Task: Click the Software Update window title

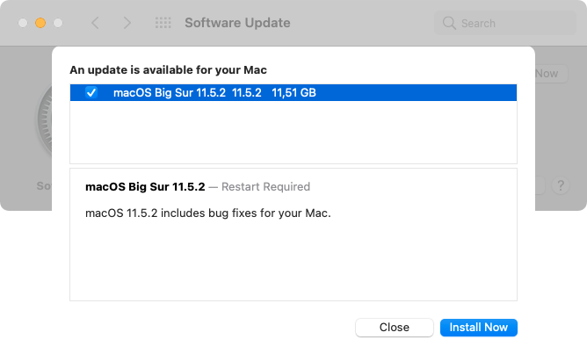Action: (237, 23)
